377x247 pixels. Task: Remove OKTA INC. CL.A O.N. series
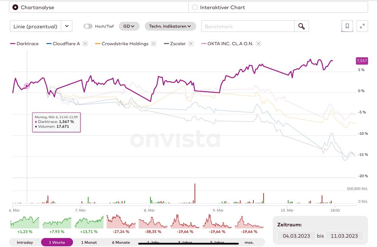(x=258, y=44)
